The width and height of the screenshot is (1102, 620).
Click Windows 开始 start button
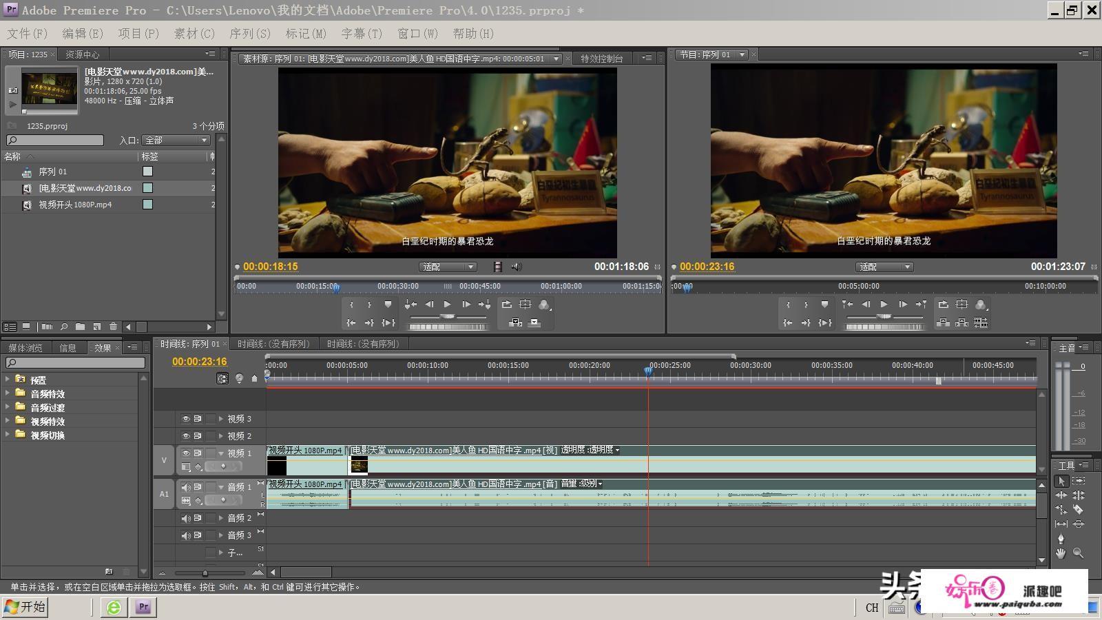[25, 607]
